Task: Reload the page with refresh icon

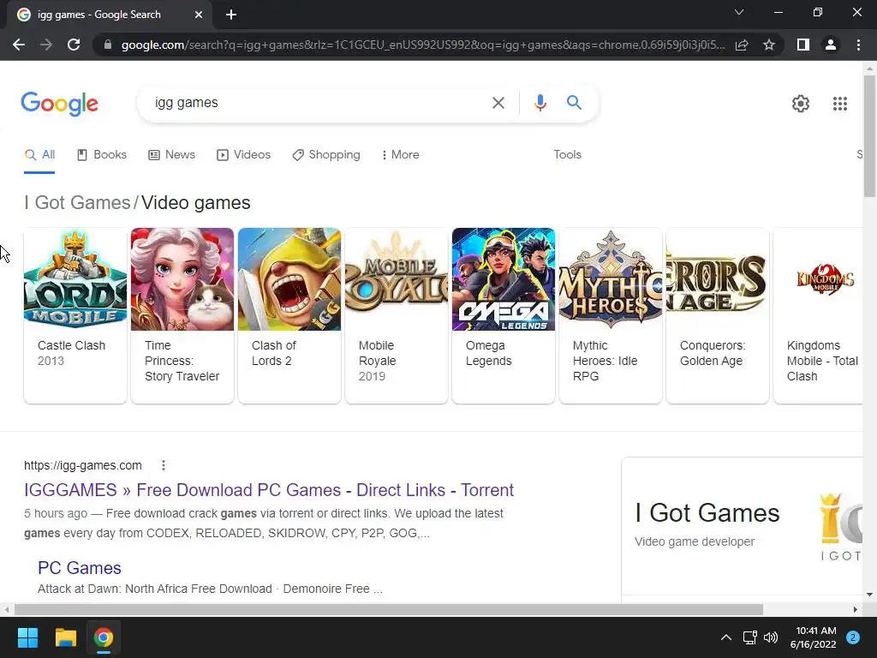Action: pyautogui.click(x=74, y=45)
